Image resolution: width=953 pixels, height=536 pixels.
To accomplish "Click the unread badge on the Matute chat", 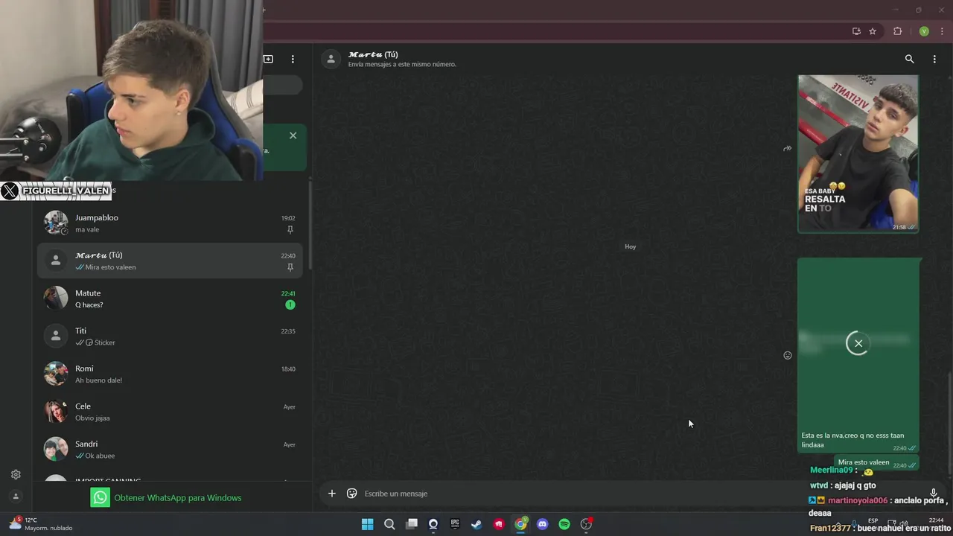I will [x=290, y=304].
